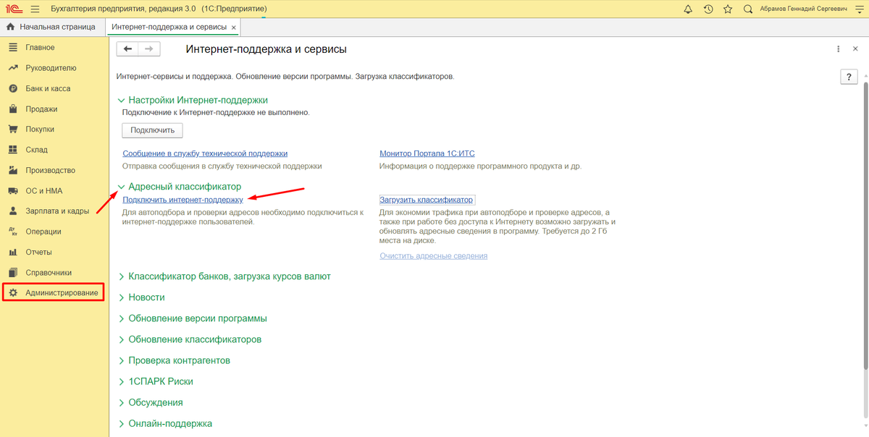Open the three-dot more options menu
The width and height of the screenshot is (869, 437).
click(837, 49)
